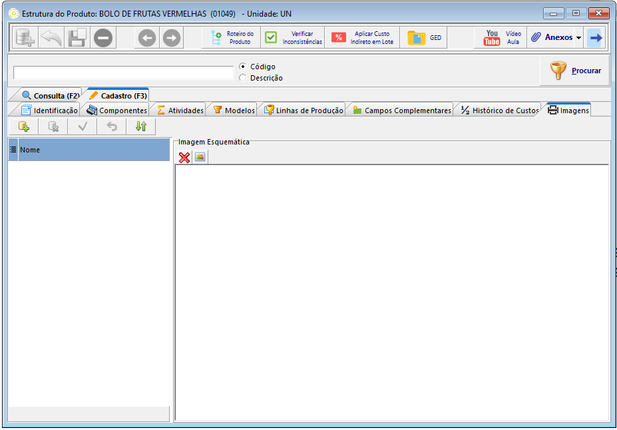Switch to Cadastro (F3) tab

coord(118,96)
